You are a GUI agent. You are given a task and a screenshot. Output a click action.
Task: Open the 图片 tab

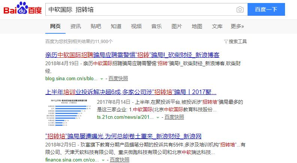tap(177, 26)
